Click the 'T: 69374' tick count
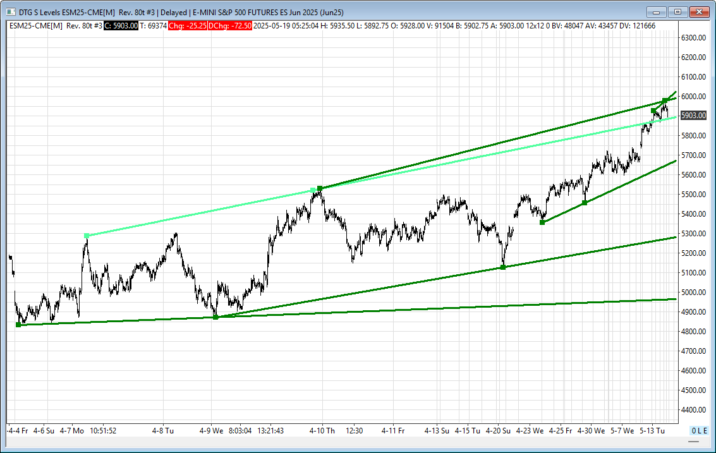 click(x=154, y=25)
